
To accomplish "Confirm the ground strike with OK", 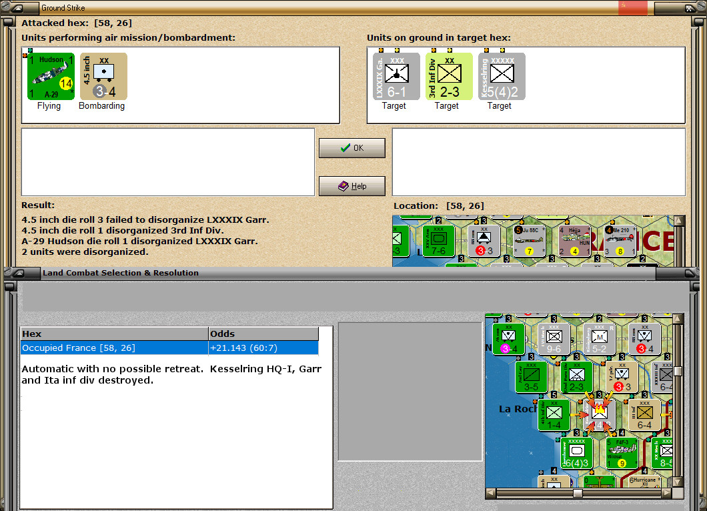I will [352, 148].
